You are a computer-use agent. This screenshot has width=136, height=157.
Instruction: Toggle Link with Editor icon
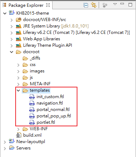pyautogui.click(x=94, y=5)
